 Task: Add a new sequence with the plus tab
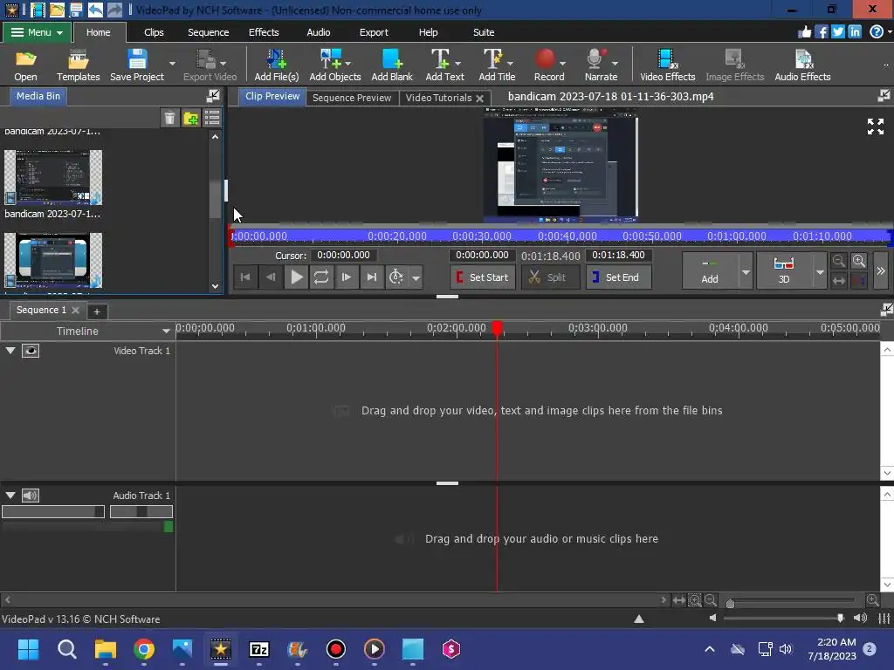coord(97,311)
